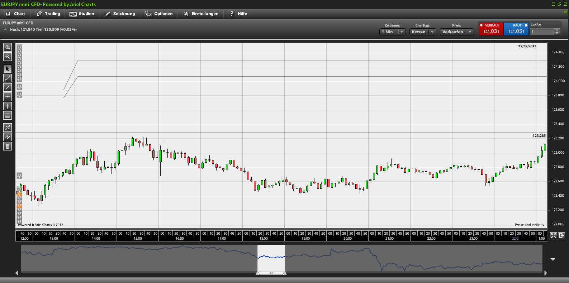Increase Größe with the up stepper arrow
Image resolution: width=569 pixels, height=283 pixels.
click(557, 30)
